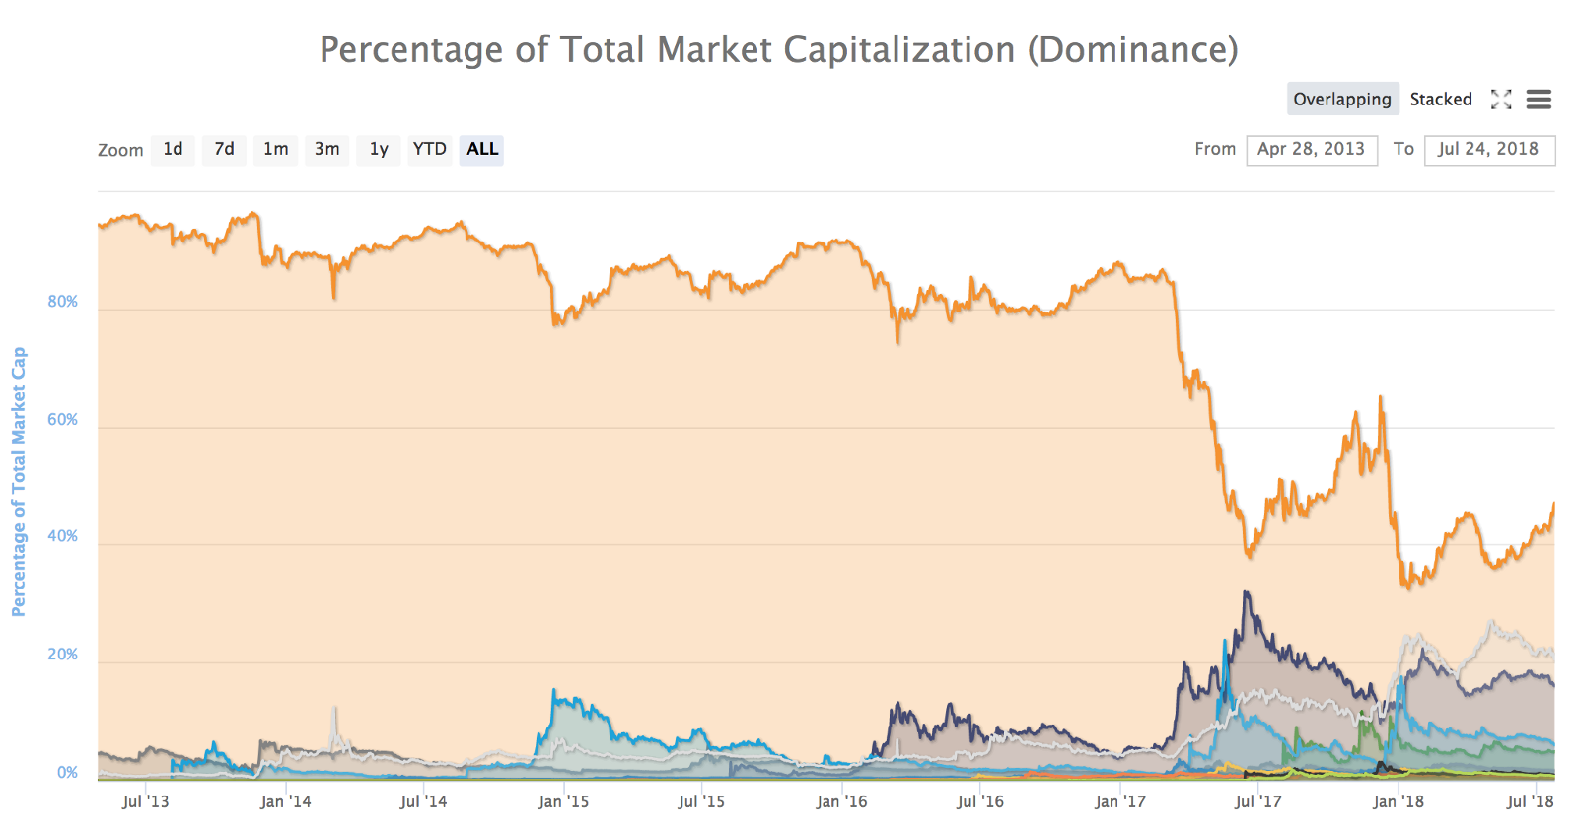Select the ALL zoom range
Viewport: 1578px width, 831px height.
click(x=482, y=150)
